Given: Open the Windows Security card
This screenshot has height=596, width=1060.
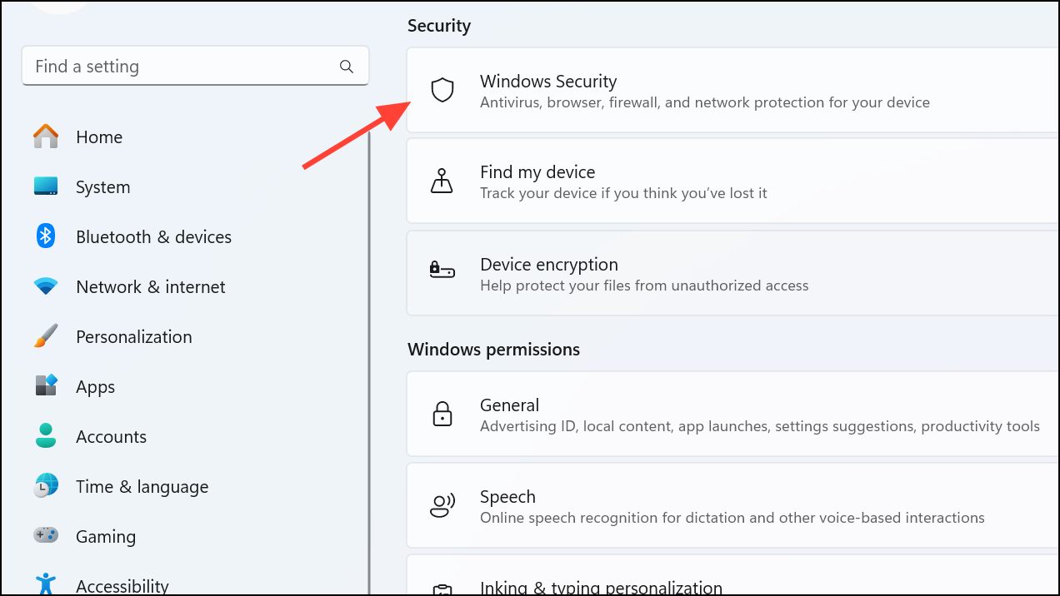Looking at the screenshot, I should 732,90.
